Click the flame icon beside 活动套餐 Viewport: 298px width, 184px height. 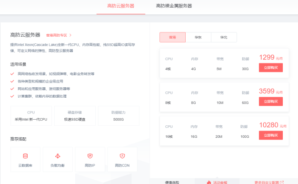coord(209,182)
